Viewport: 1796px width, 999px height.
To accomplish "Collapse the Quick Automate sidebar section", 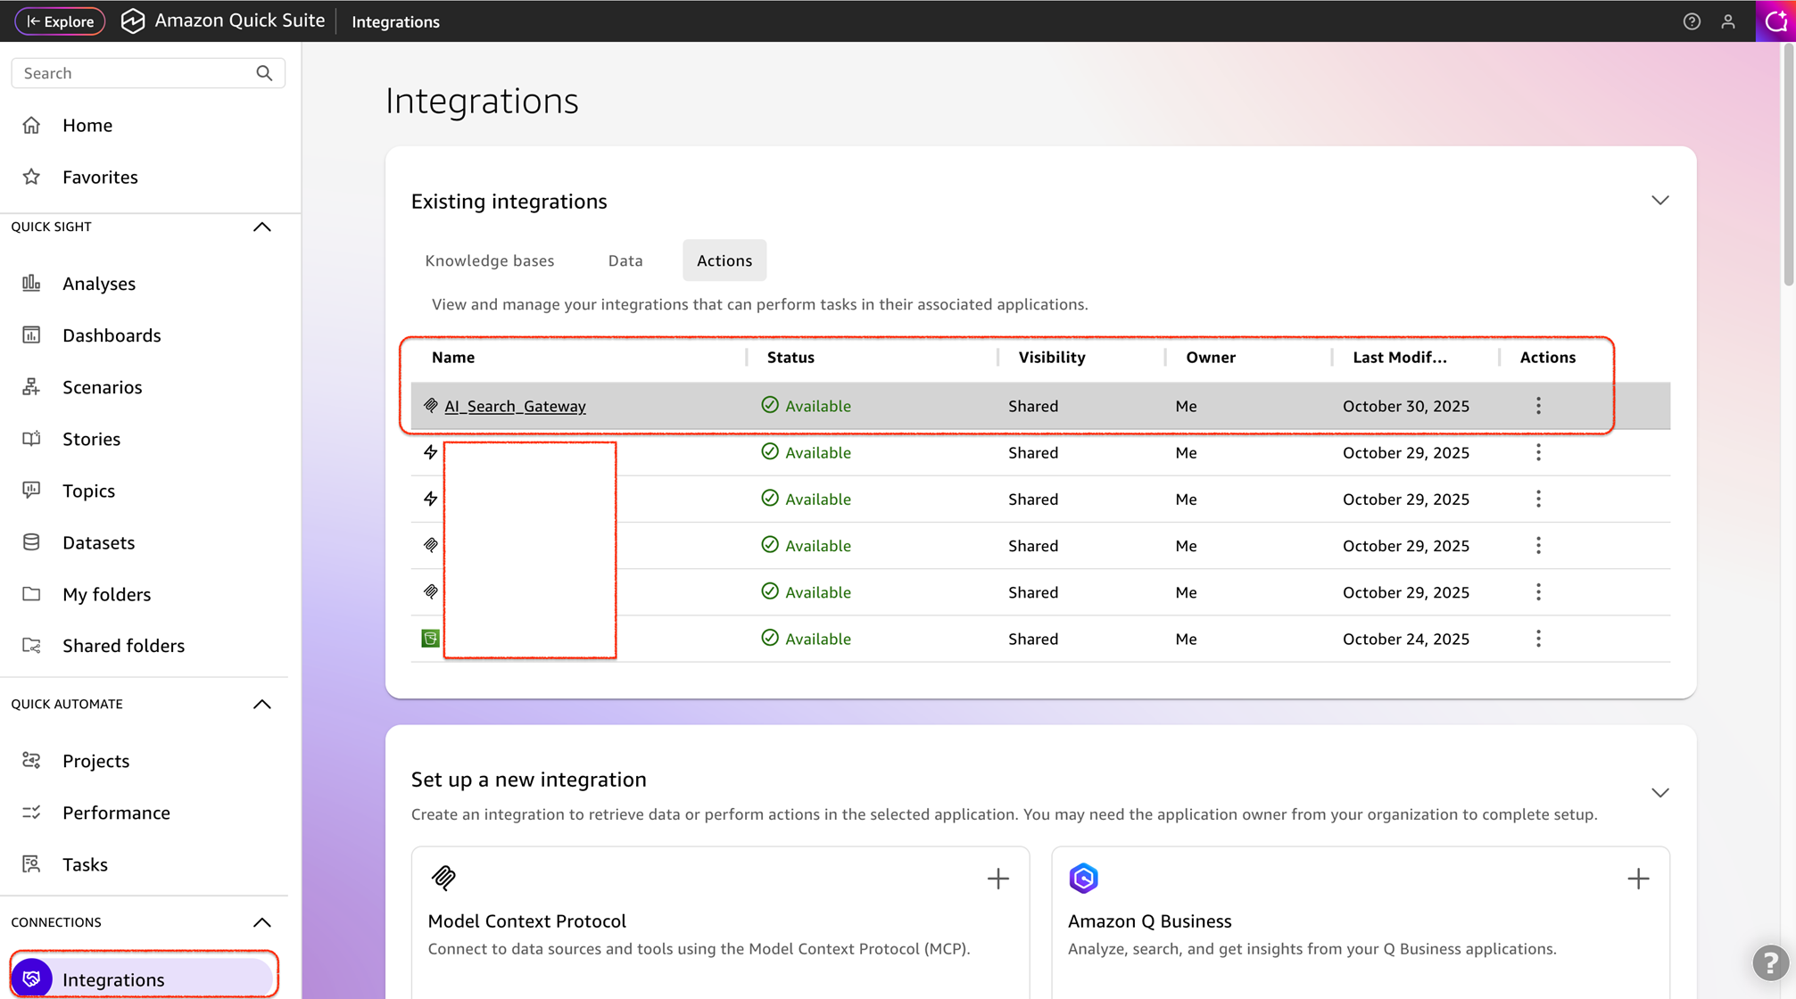I will point(261,705).
